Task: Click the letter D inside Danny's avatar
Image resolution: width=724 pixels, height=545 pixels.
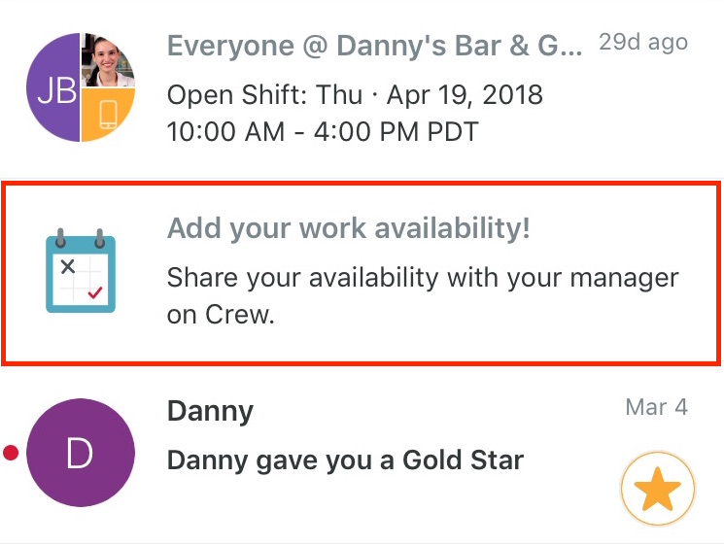Action: pyautogui.click(x=80, y=453)
